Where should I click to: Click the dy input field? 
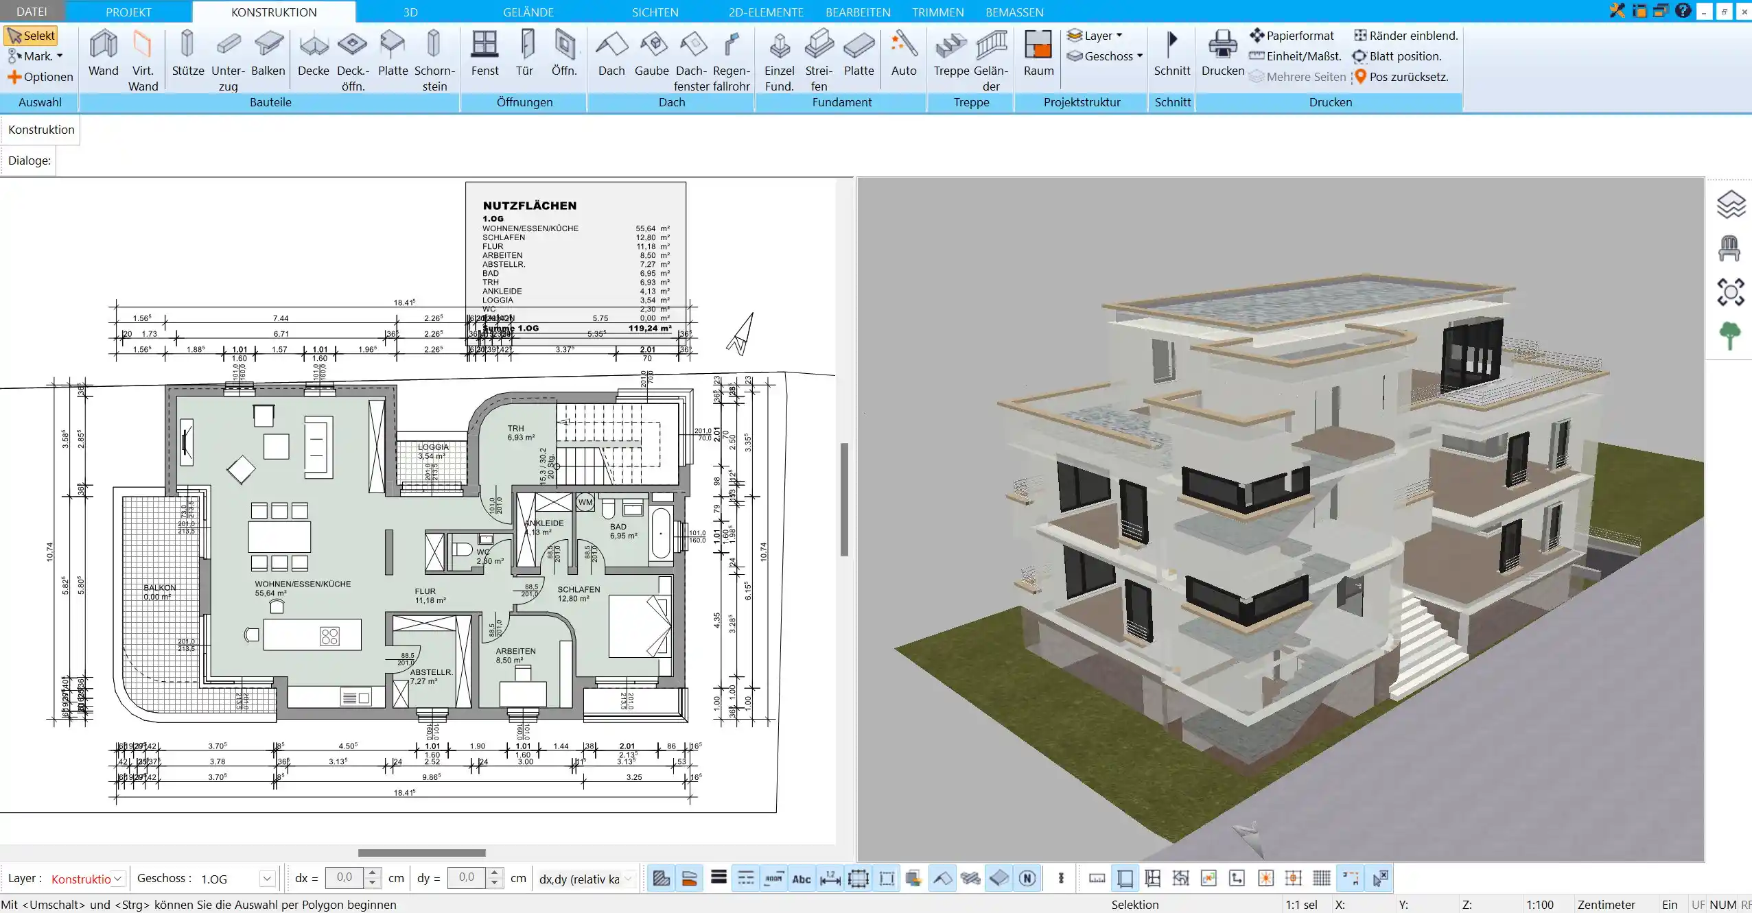[467, 878]
